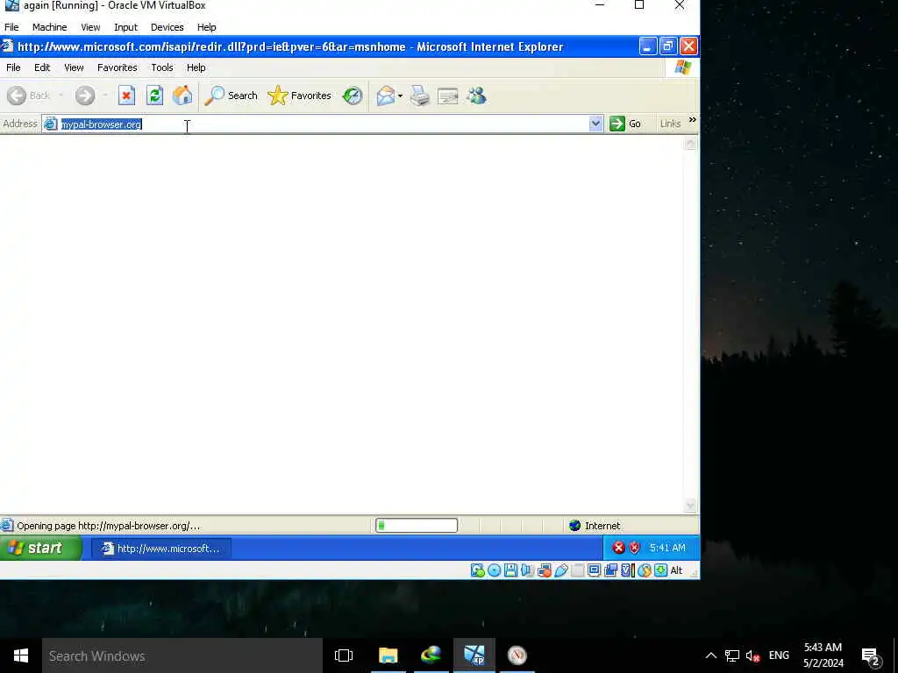Open IE Help menu

point(196,67)
